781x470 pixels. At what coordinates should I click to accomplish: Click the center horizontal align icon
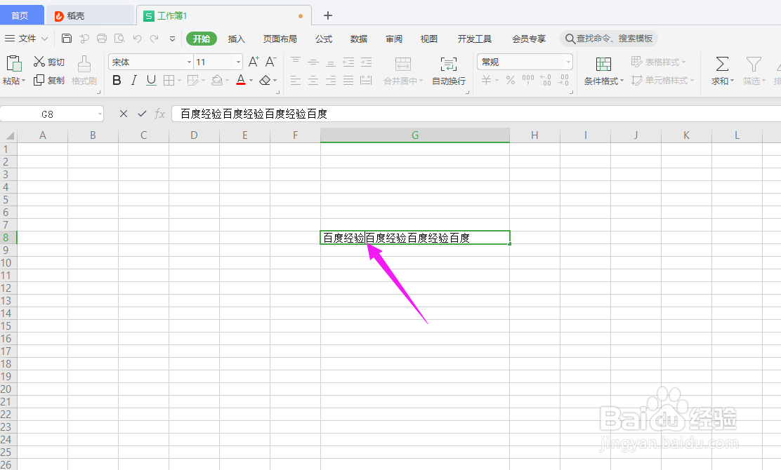313,80
